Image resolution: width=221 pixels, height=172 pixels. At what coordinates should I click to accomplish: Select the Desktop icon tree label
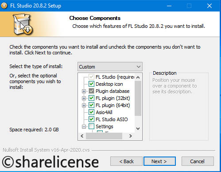pos(109,84)
